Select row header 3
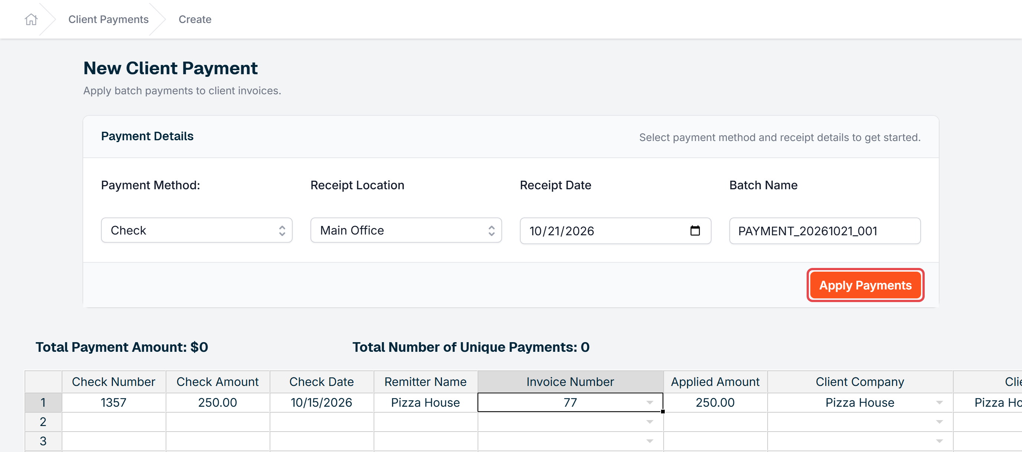This screenshot has height=452, width=1022. (x=43, y=441)
